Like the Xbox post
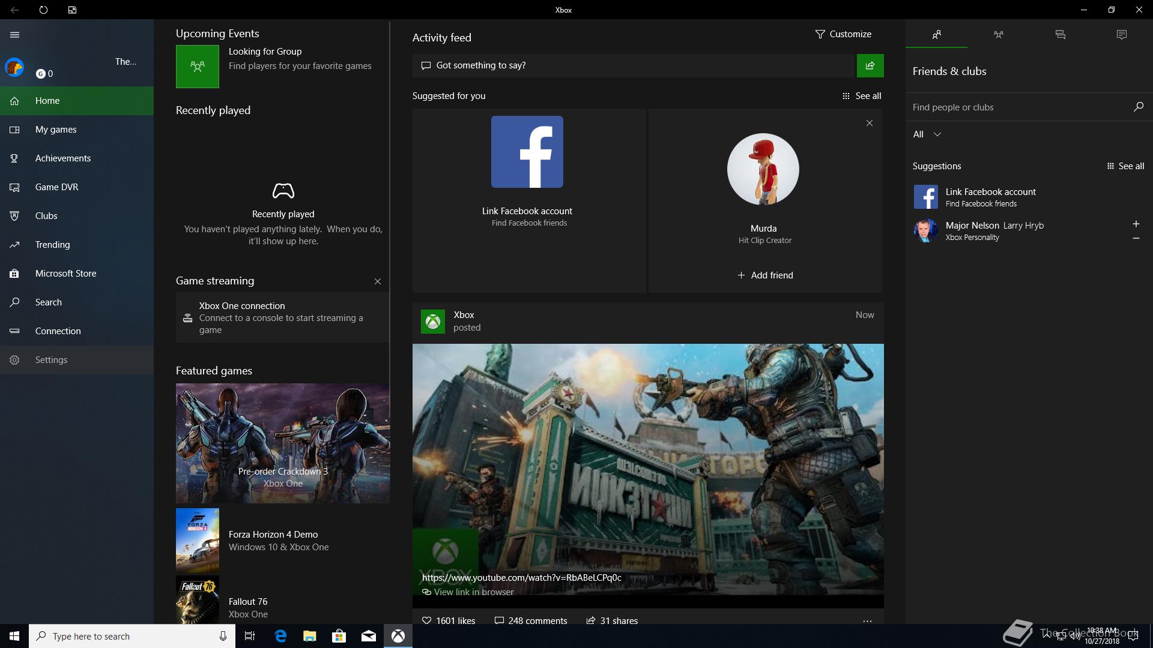Screen dimensions: 1153x648 pyautogui.click(x=449, y=620)
